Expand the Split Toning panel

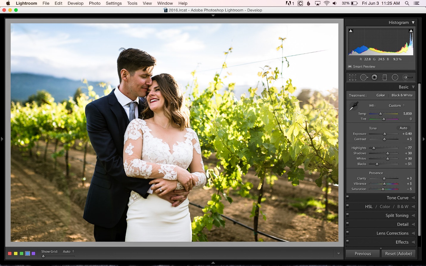click(413, 216)
